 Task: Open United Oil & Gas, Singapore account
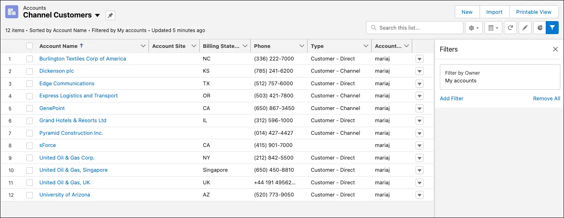point(73,170)
